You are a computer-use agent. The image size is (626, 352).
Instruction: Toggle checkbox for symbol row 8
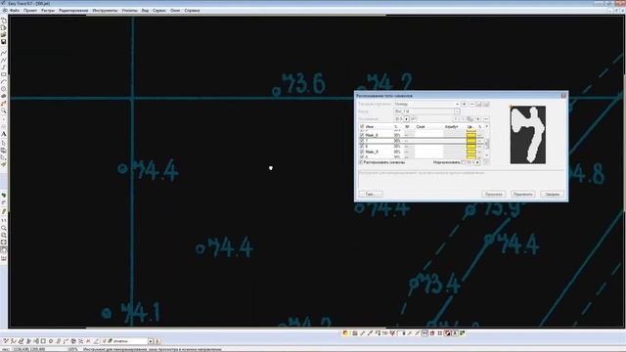pos(362,147)
